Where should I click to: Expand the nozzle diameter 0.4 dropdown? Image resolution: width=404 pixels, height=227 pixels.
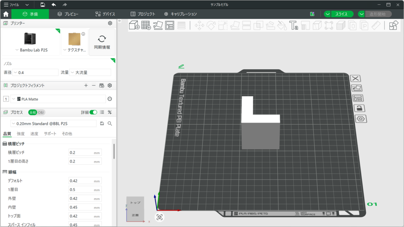[36, 73]
